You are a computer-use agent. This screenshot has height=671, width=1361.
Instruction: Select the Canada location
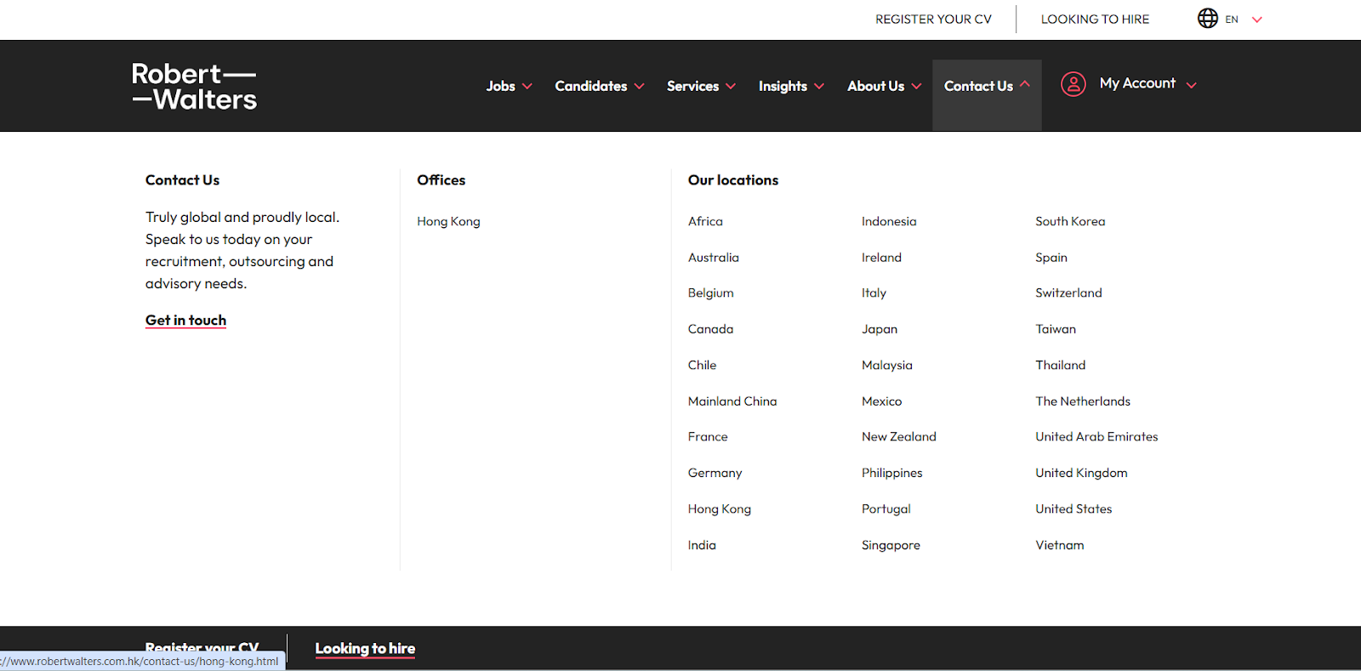click(710, 329)
